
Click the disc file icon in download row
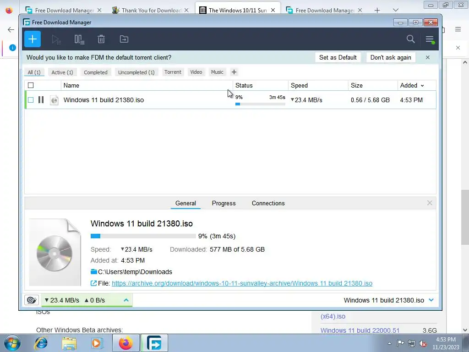tap(54, 100)
